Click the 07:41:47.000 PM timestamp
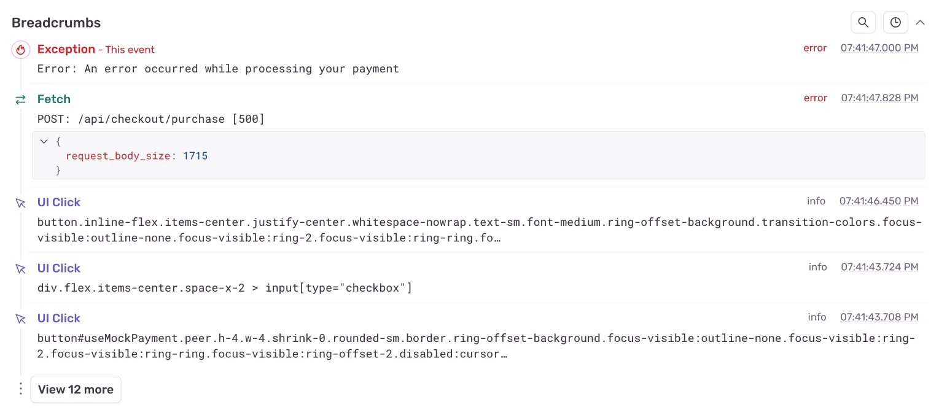The height and width of the screenshot is (415, 939). pyautogui.click(x=879, y=48)
